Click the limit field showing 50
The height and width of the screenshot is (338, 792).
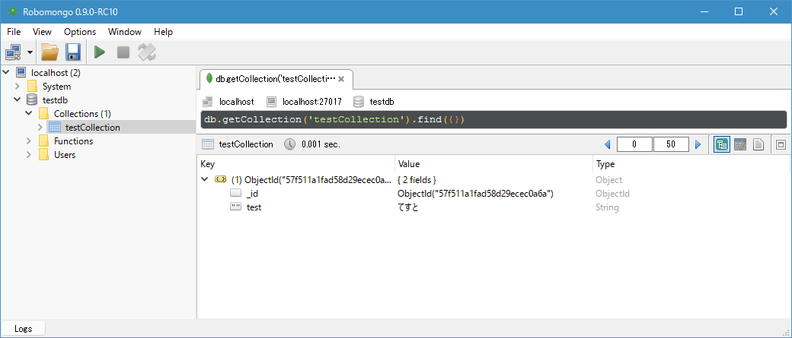[671, 144]
